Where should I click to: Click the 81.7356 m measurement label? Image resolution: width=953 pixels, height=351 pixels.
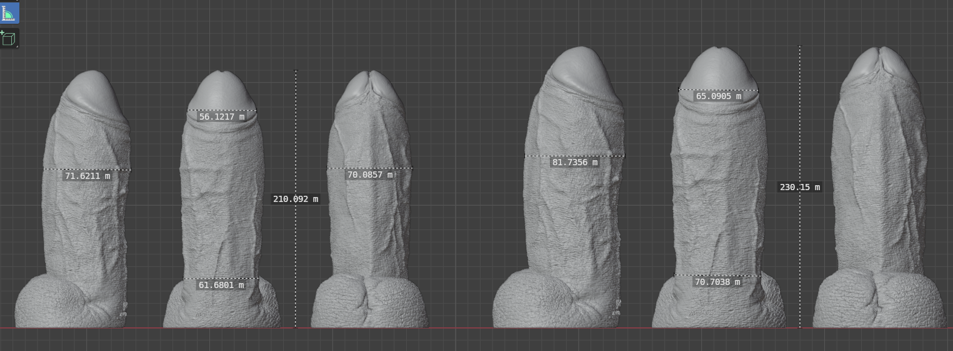point(574,162)
